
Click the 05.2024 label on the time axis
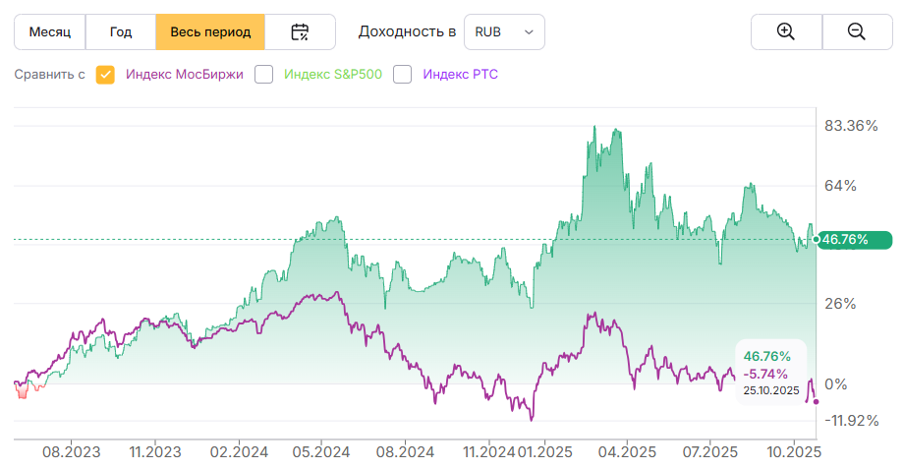click(319, 452)
